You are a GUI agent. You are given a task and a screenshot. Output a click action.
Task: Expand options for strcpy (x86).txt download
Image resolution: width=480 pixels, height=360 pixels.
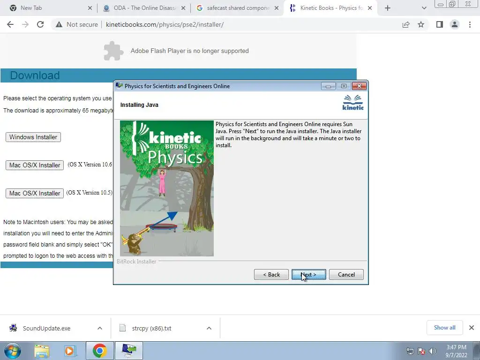tap(209, 328)
